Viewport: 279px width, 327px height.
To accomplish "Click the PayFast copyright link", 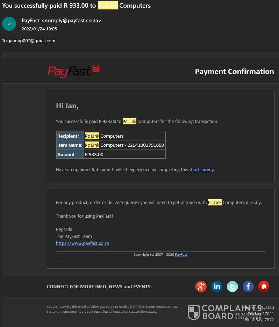I will click(x=181, y=255).
